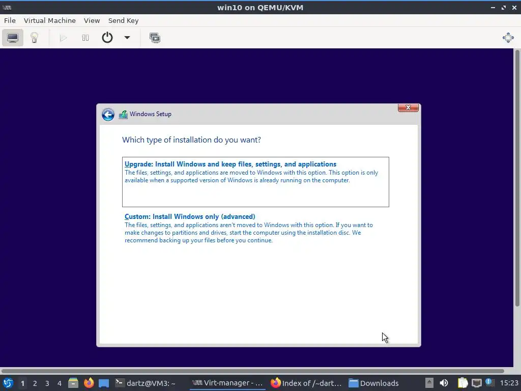Image resolution: width=521 pixels, height=391 pixels.
Task: Switch to Virt-manager taskbar window
Action: 227,383
